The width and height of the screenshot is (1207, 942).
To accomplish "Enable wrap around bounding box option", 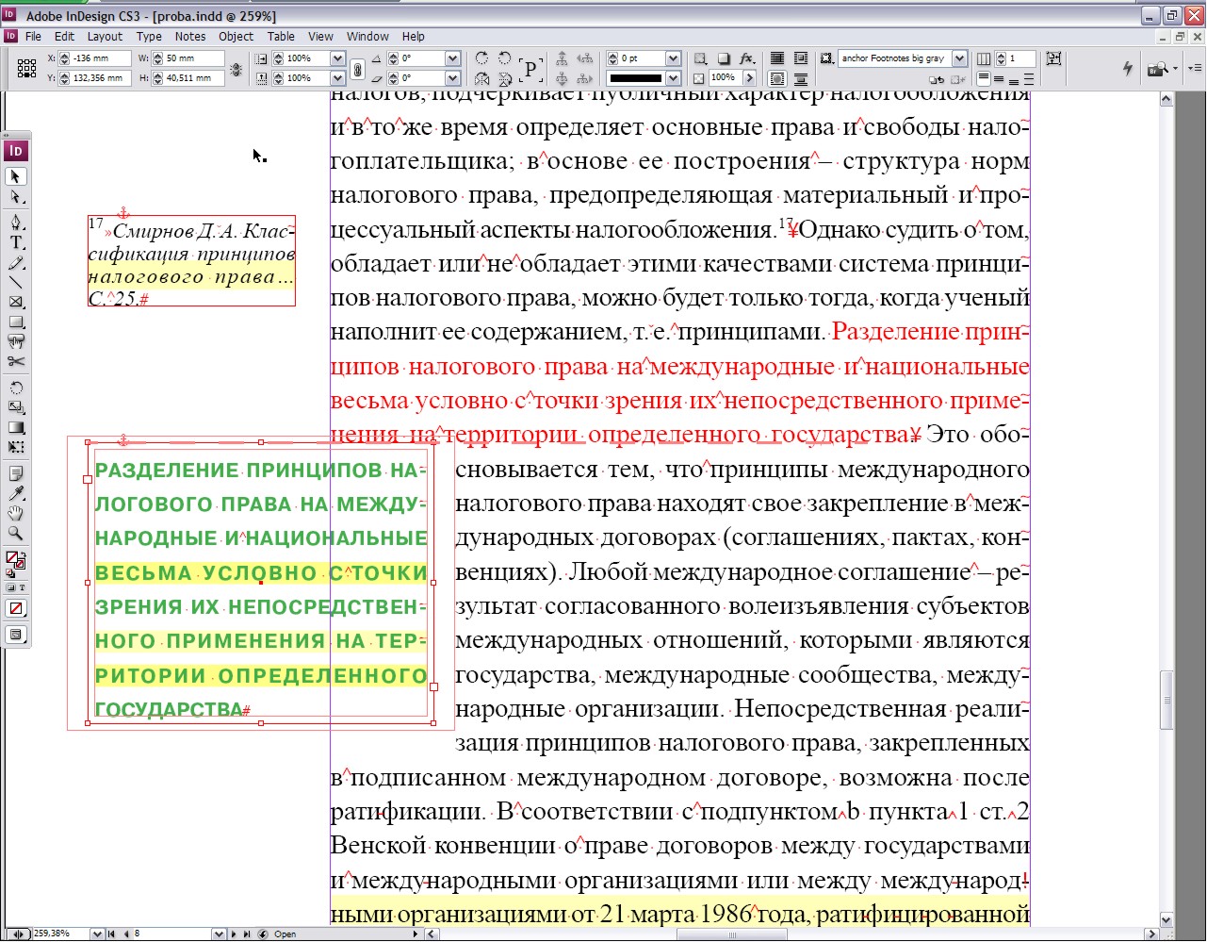I will click(801, 58).
